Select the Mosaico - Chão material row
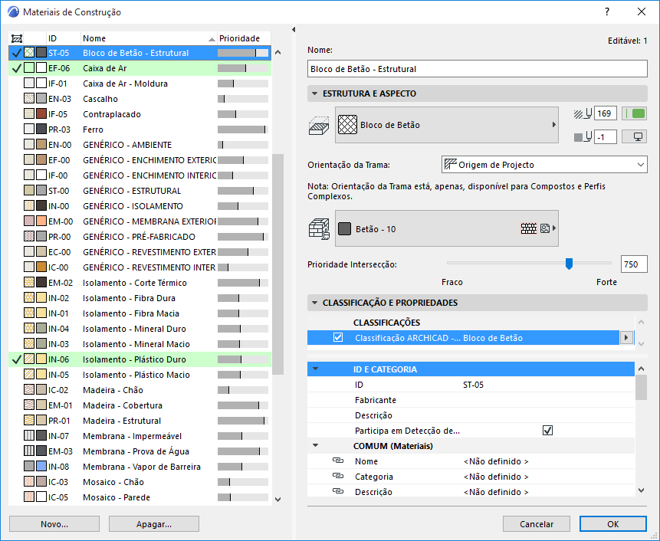 [140, 482]
